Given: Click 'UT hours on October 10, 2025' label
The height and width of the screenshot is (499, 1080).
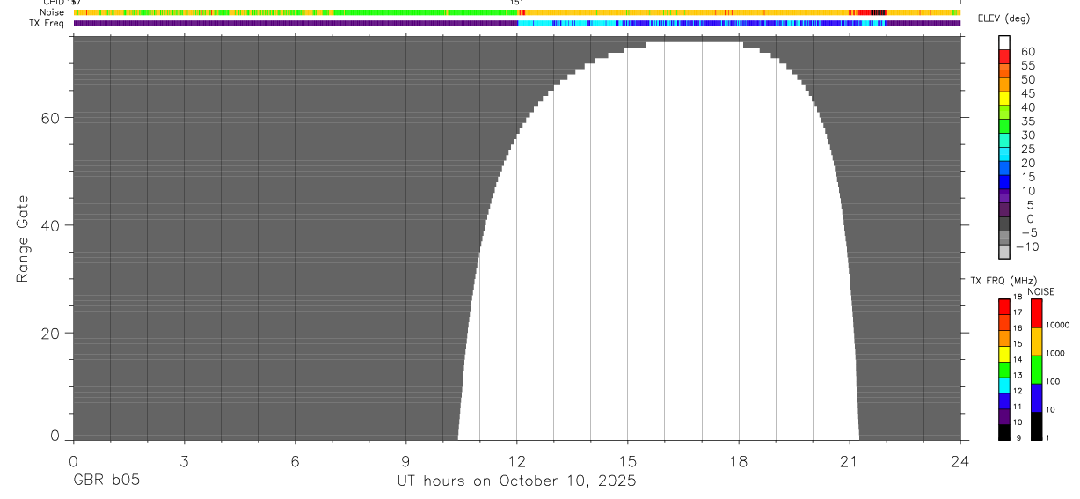Looking at the screenshot, I should pyautogui.click(x=516, y=481).
